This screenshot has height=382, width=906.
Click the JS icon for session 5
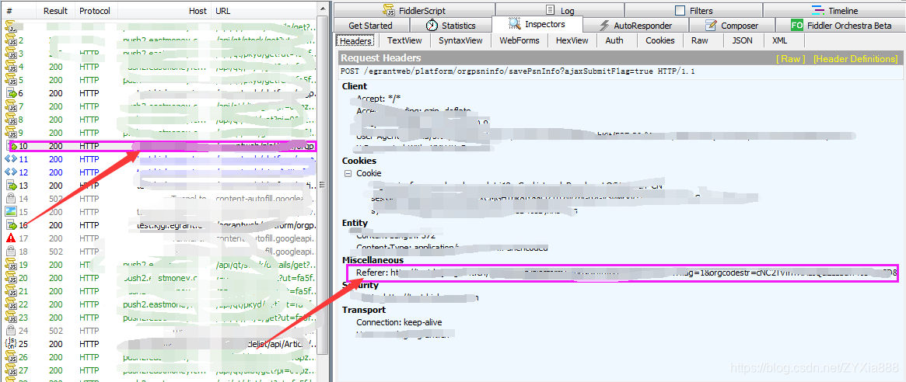pos(10,80)
